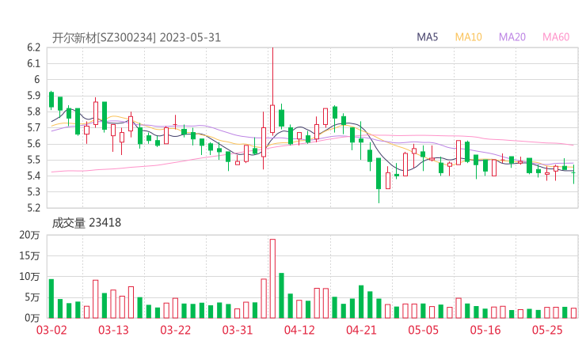
Task: Click the 20万 volume axis label
Action: (29, 235)
